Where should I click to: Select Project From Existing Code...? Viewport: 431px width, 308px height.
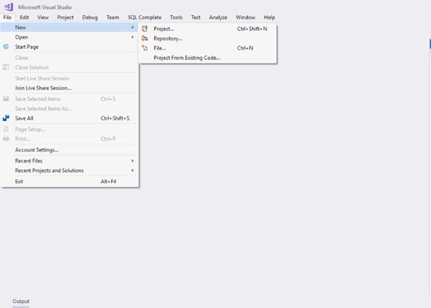[x=208, y=58]
